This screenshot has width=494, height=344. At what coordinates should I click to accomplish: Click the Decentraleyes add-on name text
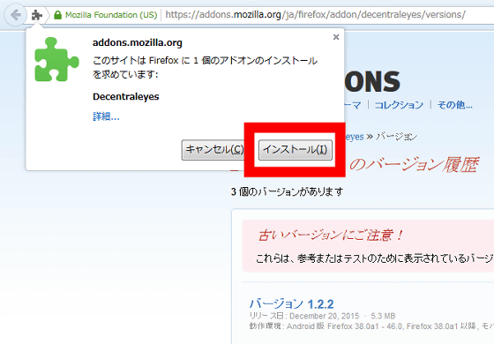(125, 97)
